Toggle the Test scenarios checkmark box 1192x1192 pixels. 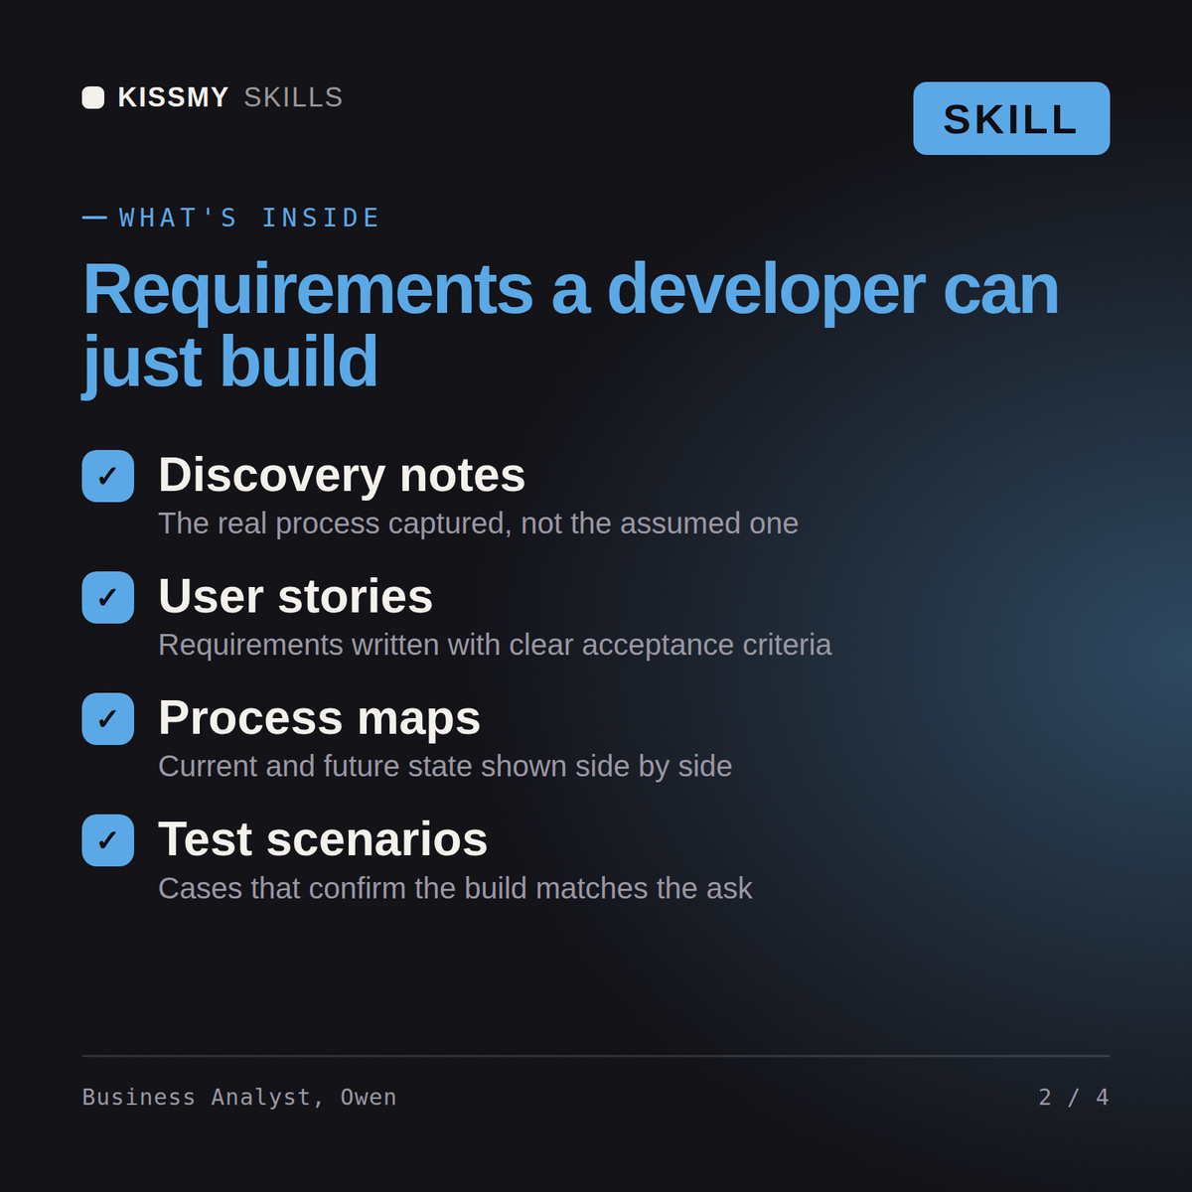coord(108,840)
